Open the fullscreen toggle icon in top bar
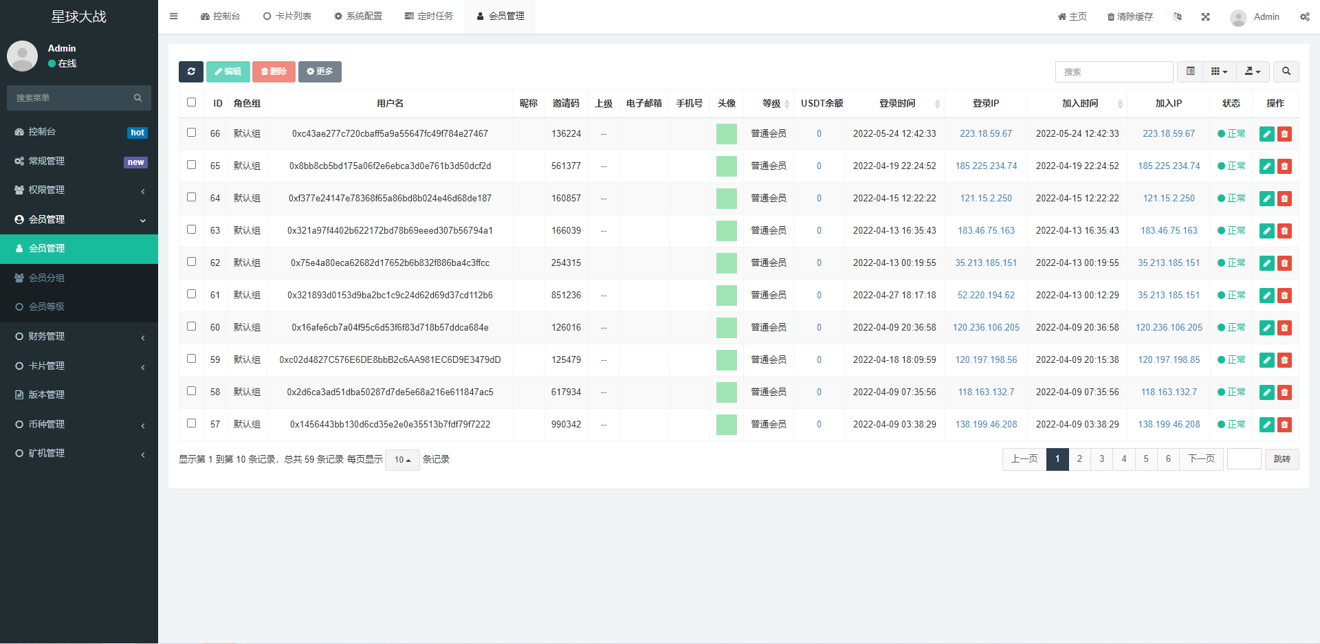This screenshot has height=644, width=1320. 1205,16
